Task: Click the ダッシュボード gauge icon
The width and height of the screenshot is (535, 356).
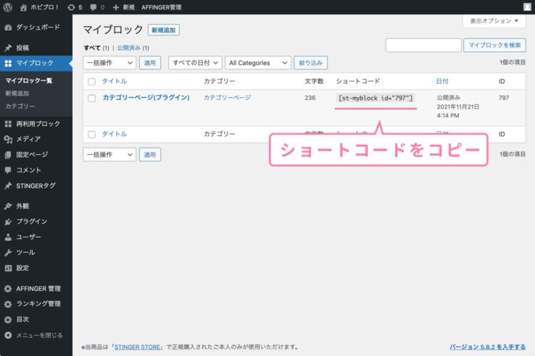Action: tap(8, 27)
